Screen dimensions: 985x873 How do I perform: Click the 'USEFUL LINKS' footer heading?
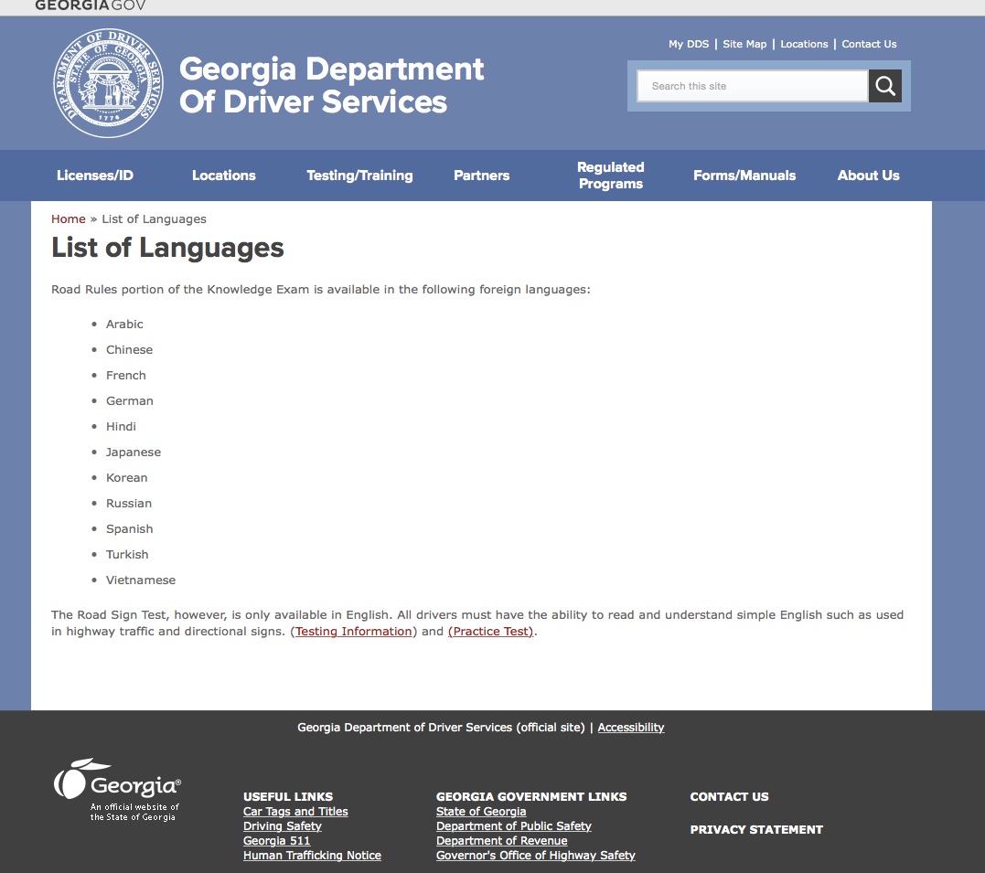point(288,796)
